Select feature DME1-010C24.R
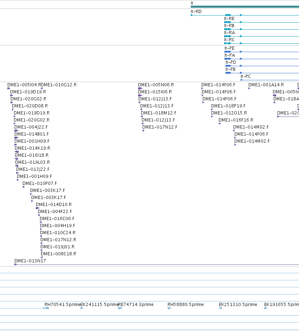The image size is (299, 331). tap(58, 232)
